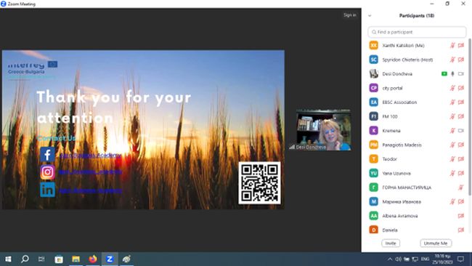This screenshot has height=266, width=472.
Task: Click Desi Doncheva's green screen-share icon
Action: 444,74
